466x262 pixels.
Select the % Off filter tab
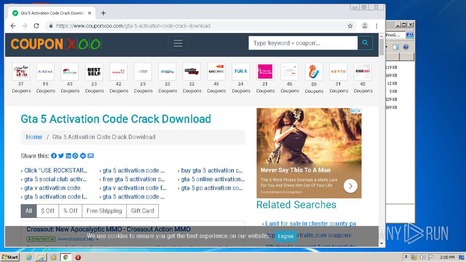point(71,211)
